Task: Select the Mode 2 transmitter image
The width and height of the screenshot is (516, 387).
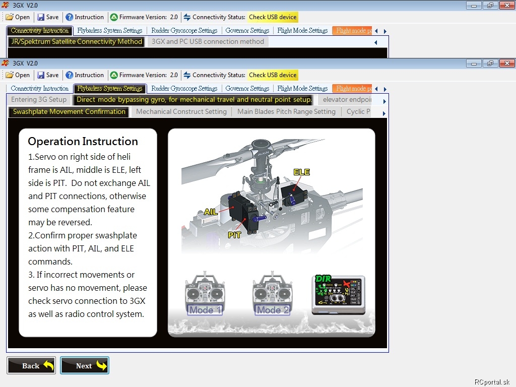Action: (272, 293)
